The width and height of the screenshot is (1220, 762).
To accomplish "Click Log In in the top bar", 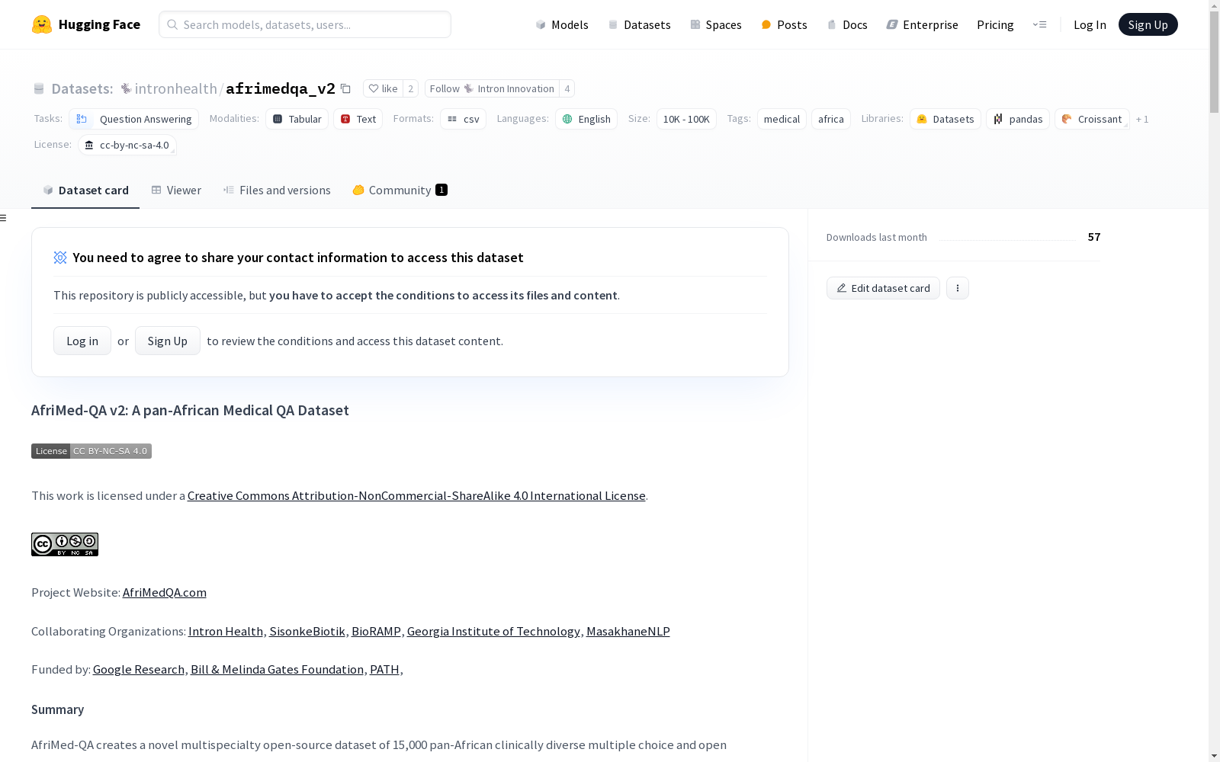I will 1090,24.
